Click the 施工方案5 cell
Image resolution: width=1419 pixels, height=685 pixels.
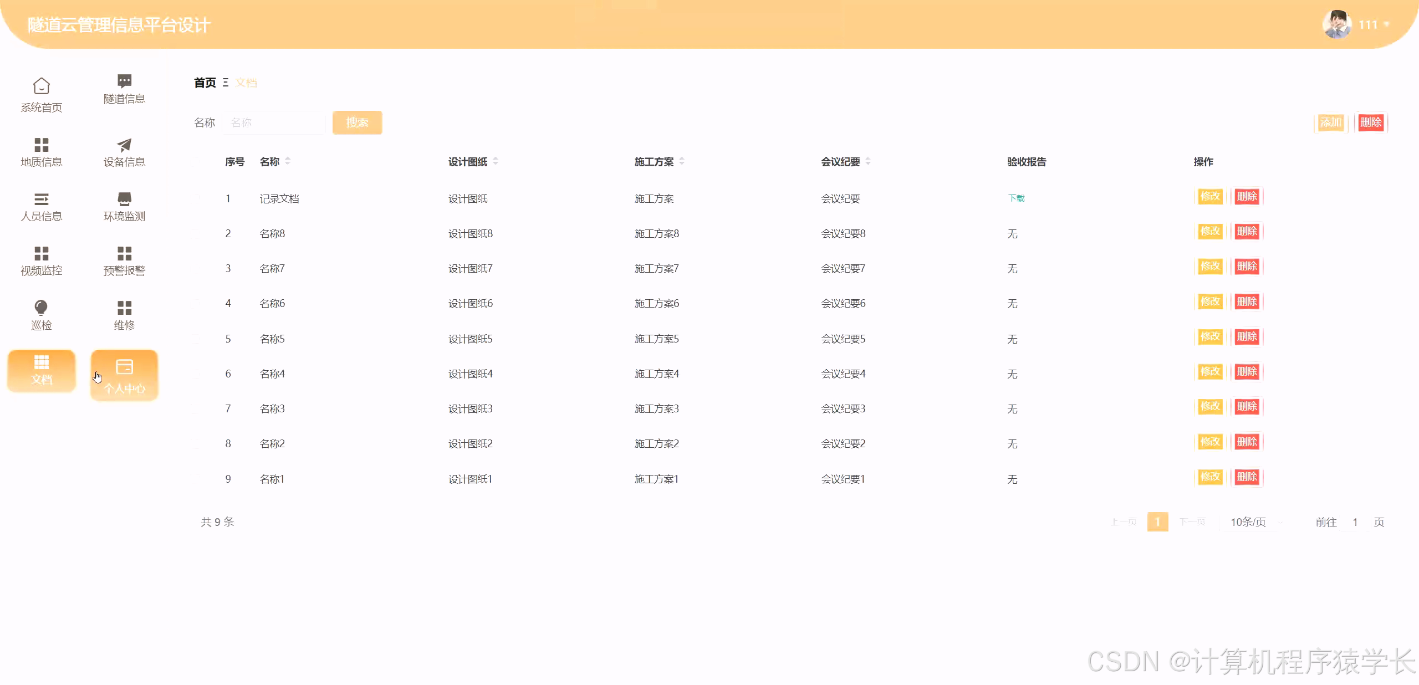click(657, 339)
